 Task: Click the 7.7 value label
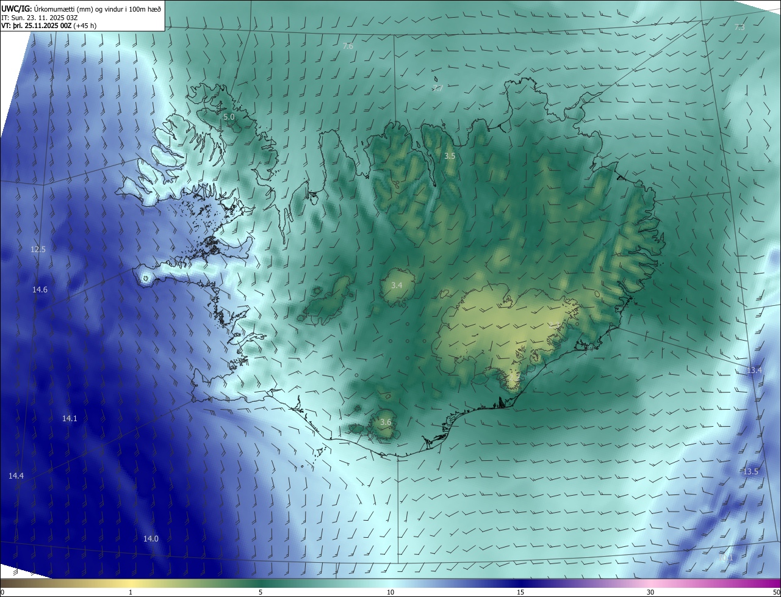(437, 89)
